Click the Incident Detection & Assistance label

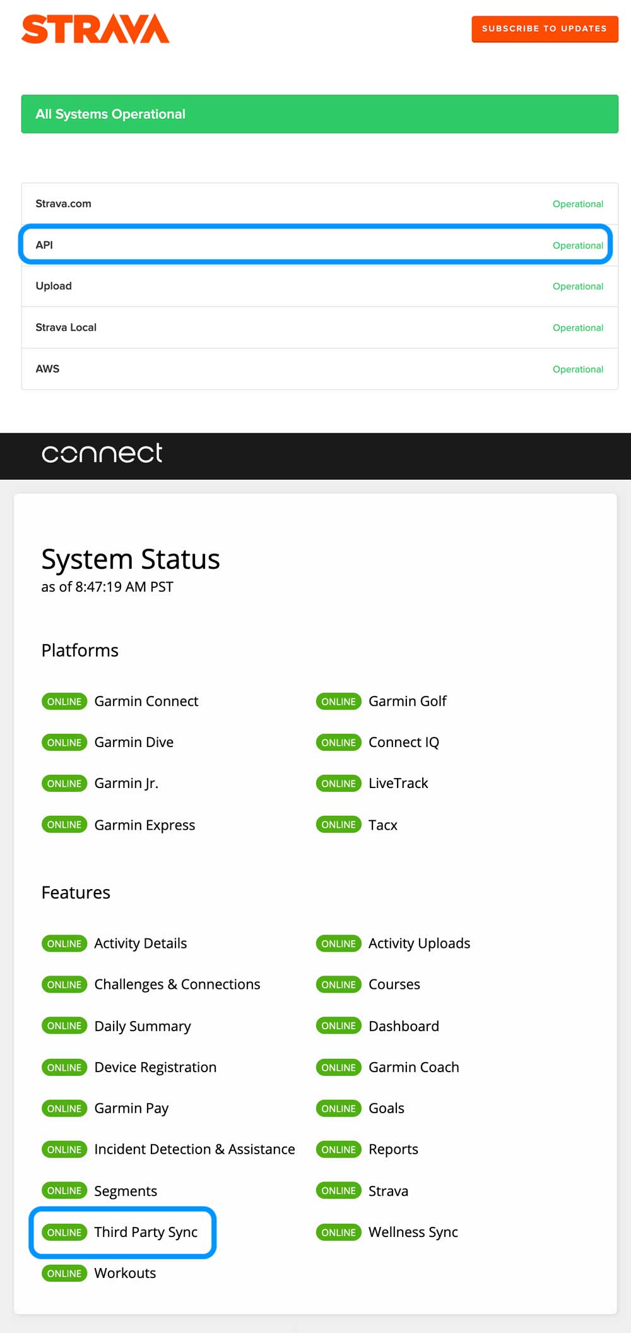click(x=194, y=1149)
